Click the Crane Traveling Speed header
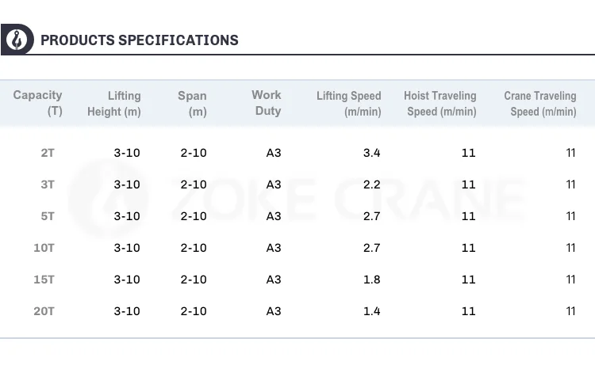 click(x=540, y=103)
